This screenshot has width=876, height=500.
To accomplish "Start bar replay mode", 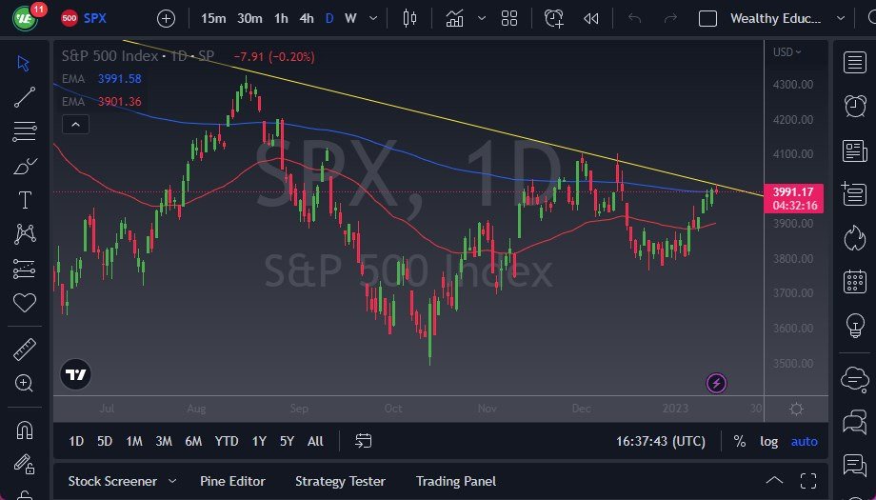I will [591, 19].
